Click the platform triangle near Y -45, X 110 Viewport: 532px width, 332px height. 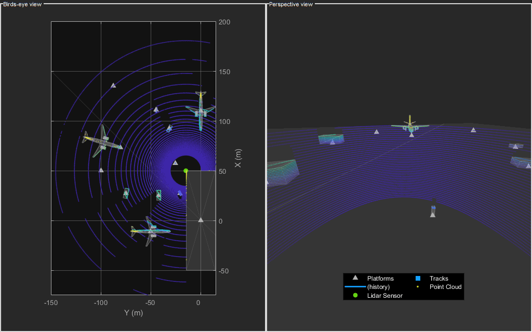coord(156,109)
